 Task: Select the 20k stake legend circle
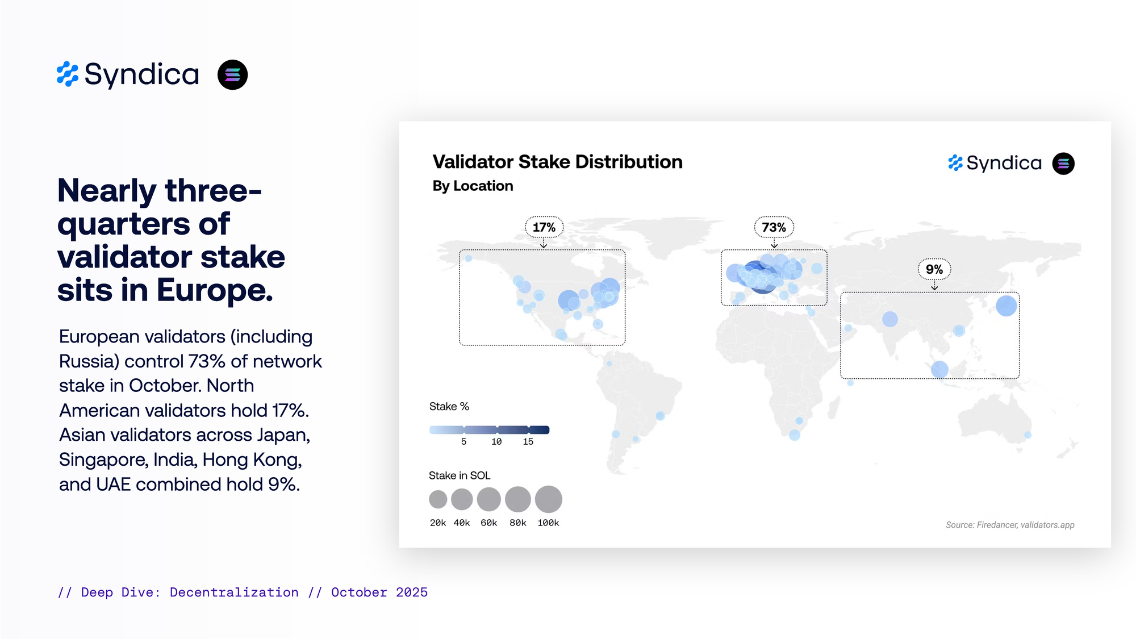pyautogui.click(x=438, y=499)
